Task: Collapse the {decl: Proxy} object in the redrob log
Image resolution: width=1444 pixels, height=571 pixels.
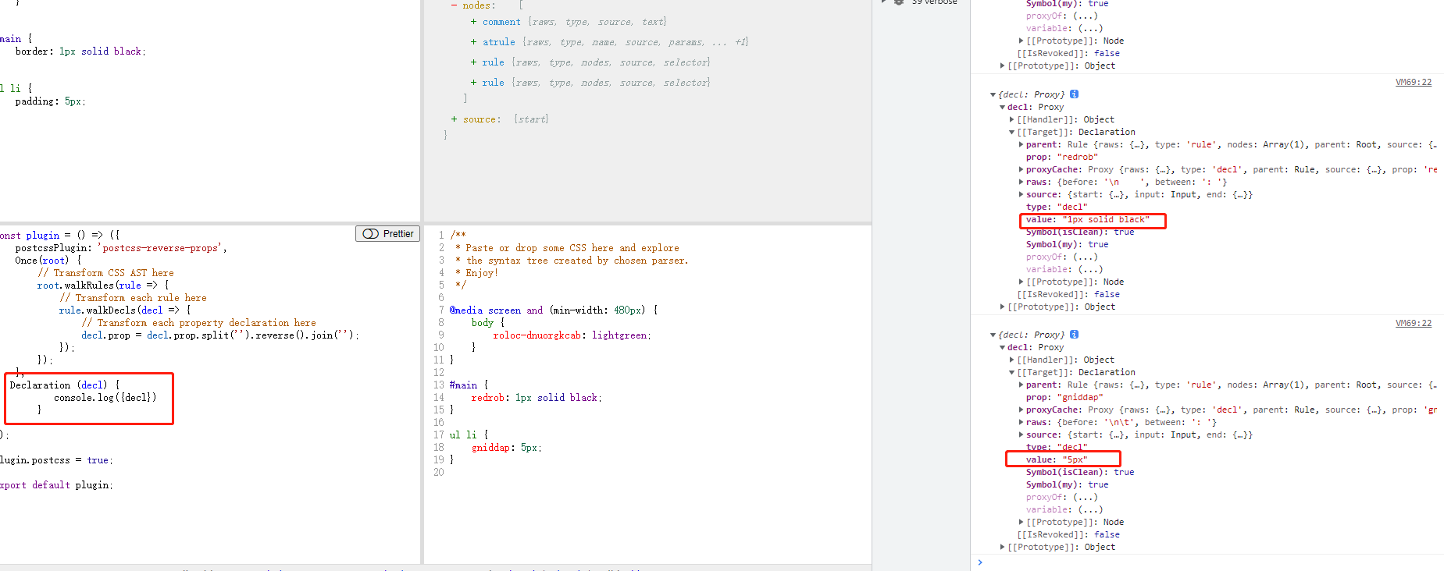Action: (x=993, y=94)
